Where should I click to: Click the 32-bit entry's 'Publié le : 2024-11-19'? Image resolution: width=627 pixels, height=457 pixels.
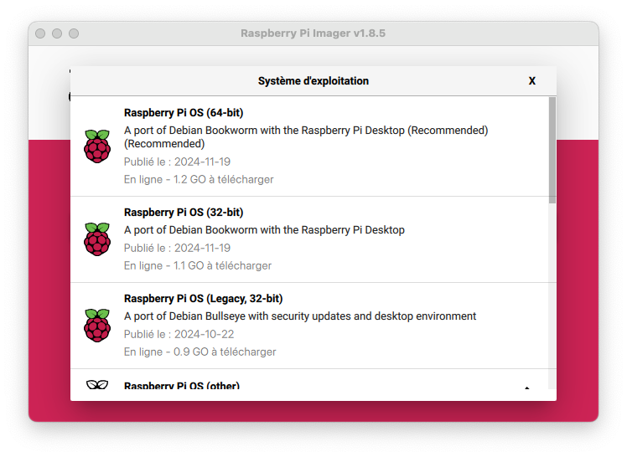[x=177, y=249]
